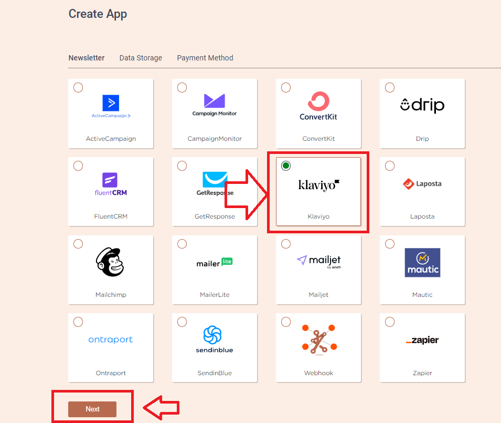Select the Mailchimp radio button
Screen dimensions: 501x423
[x=78, y=244]
